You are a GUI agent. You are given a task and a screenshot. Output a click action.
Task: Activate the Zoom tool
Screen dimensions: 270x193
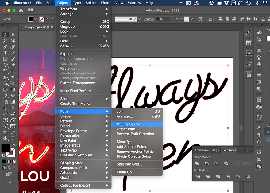coord(12,138)
